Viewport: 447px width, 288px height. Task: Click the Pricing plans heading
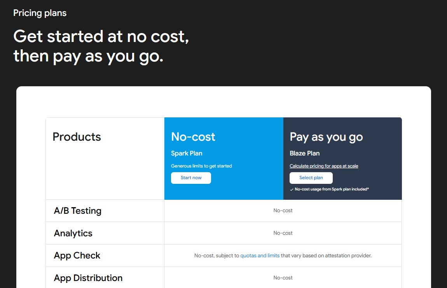click(40, 13)
